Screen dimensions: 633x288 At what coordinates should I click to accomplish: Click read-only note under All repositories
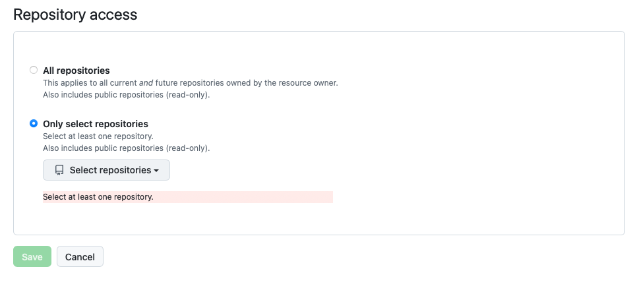(126, 95)
